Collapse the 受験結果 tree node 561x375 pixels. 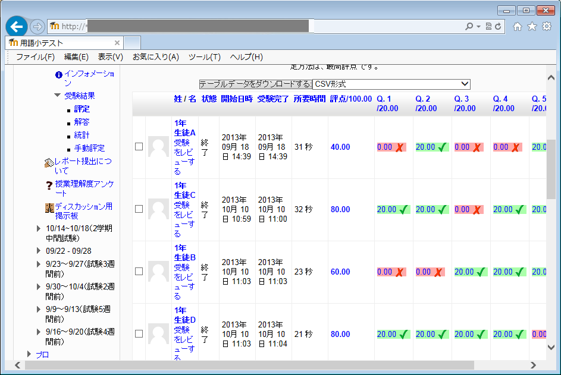coord(57,96)
